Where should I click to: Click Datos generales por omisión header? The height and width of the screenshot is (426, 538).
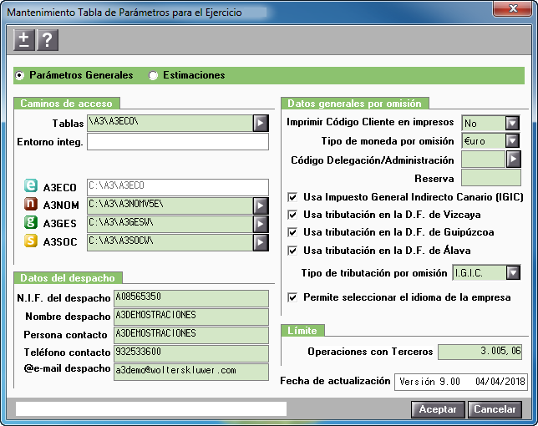coord(355,104)
